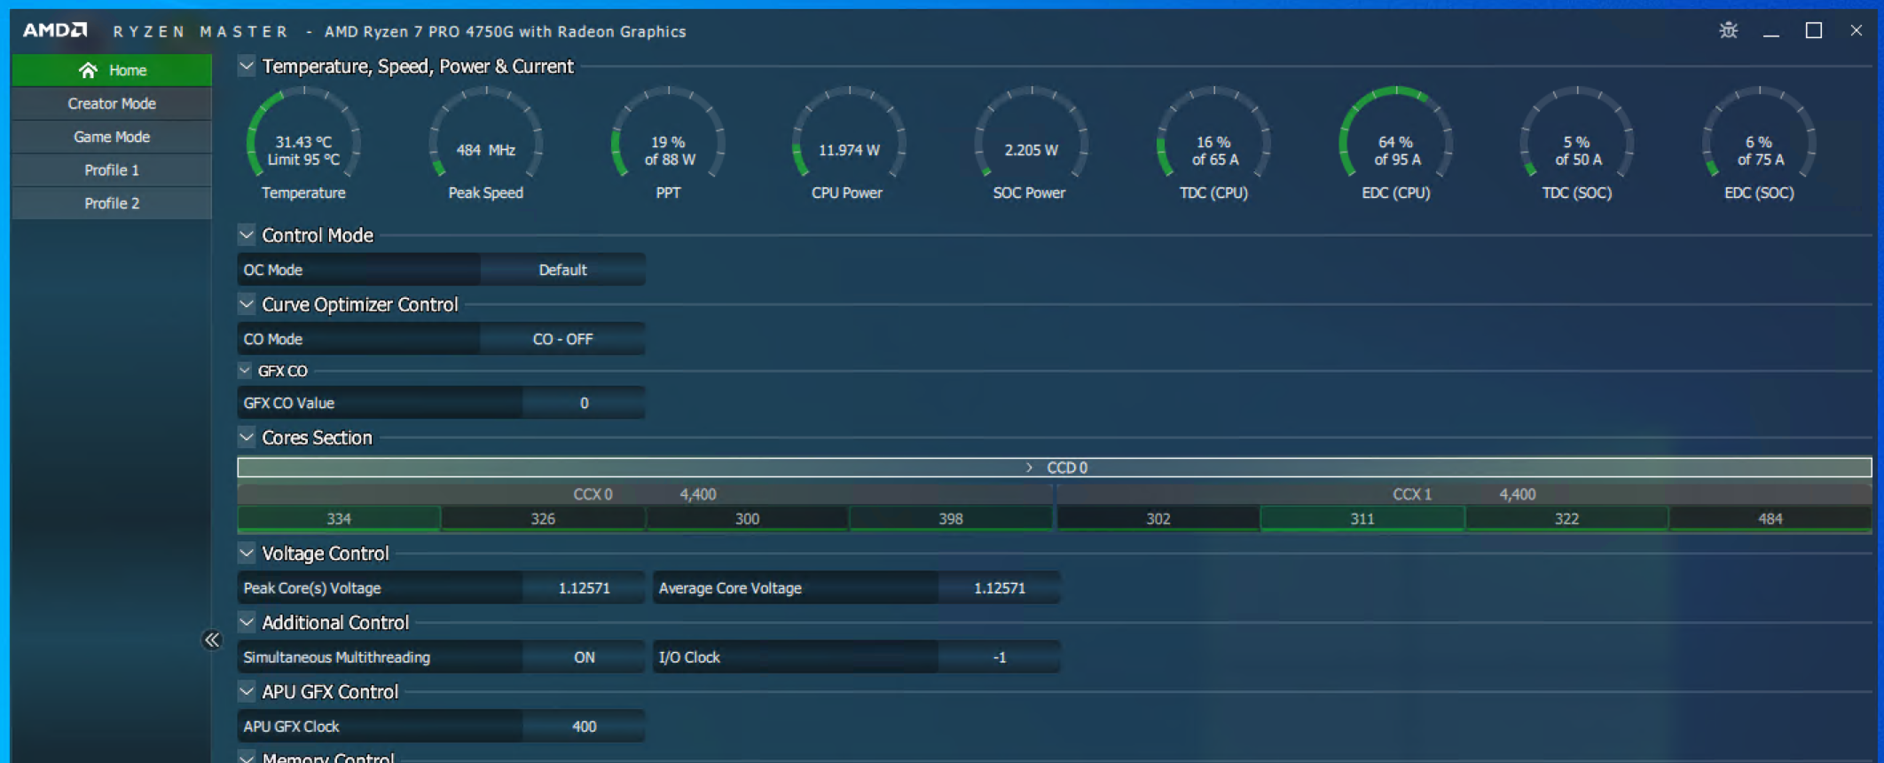1884x763 pixels.
Task: Click core bar showing 311
Action: 1362,518
